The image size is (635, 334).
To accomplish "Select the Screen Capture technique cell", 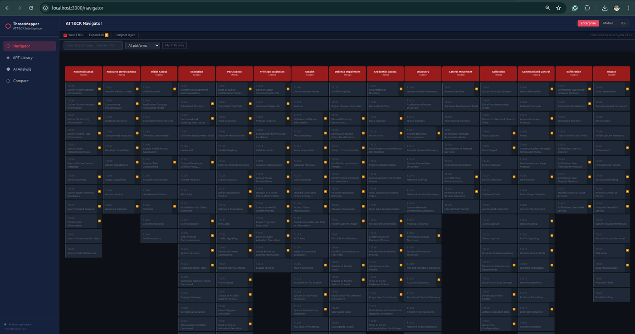I will tap(498, 163).
